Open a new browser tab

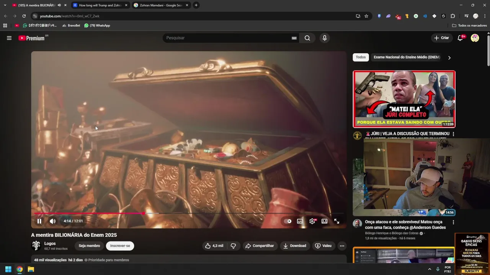point(196,5)
